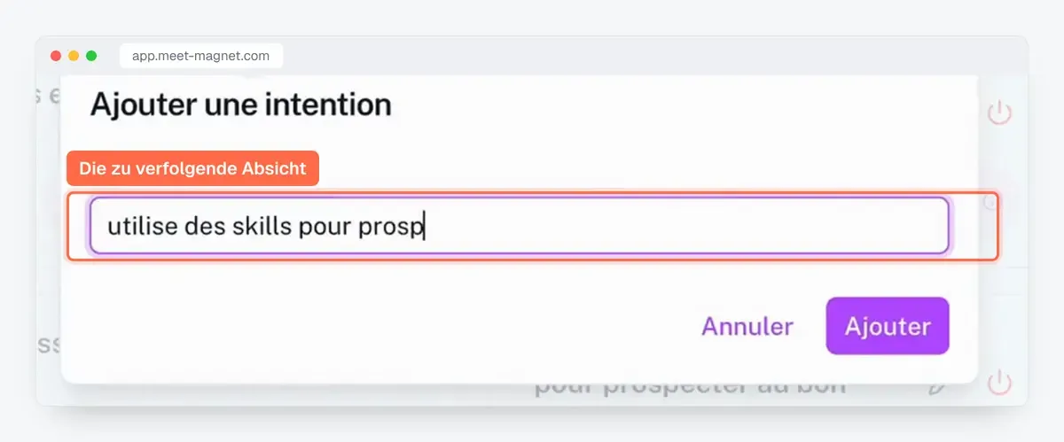
Task: Click the background text 'pour prospecter au bon'
Action: pos(690,387)
